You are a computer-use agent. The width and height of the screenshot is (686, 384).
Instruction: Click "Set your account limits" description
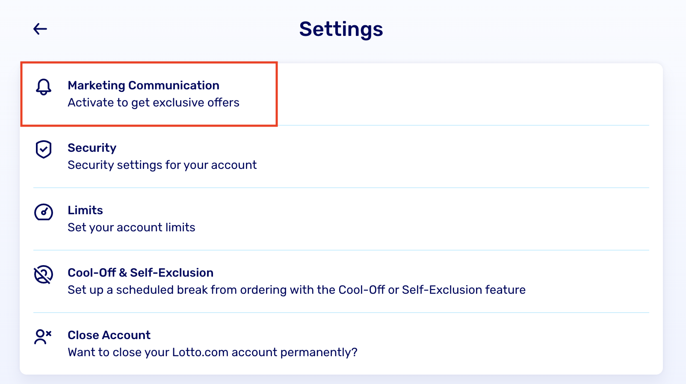(131, 227)
